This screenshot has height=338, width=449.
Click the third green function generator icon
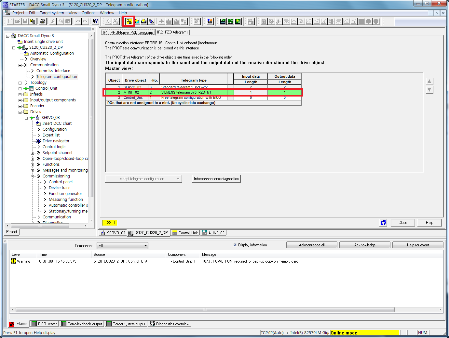[238, 21]
